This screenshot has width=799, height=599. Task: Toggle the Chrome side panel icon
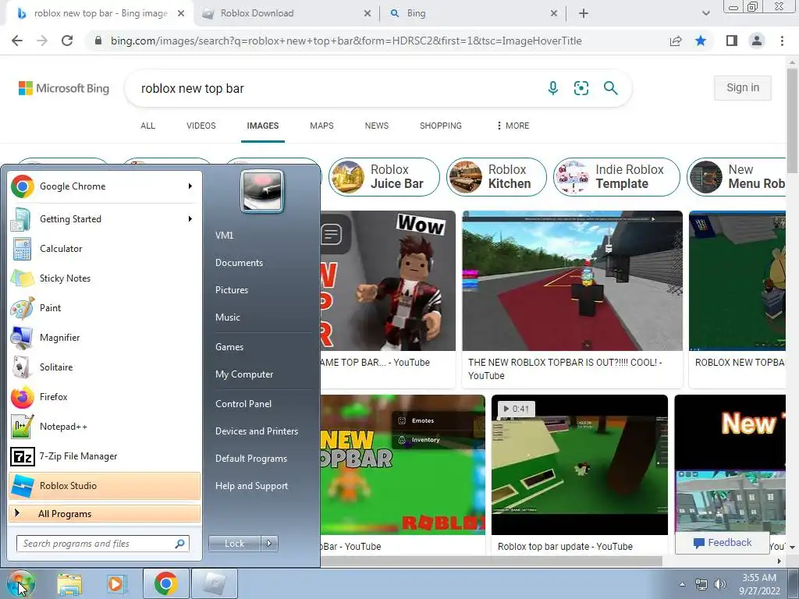[x=732, y=41]
